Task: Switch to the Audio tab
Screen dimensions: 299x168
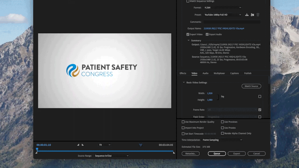Action: pos(205,73)
